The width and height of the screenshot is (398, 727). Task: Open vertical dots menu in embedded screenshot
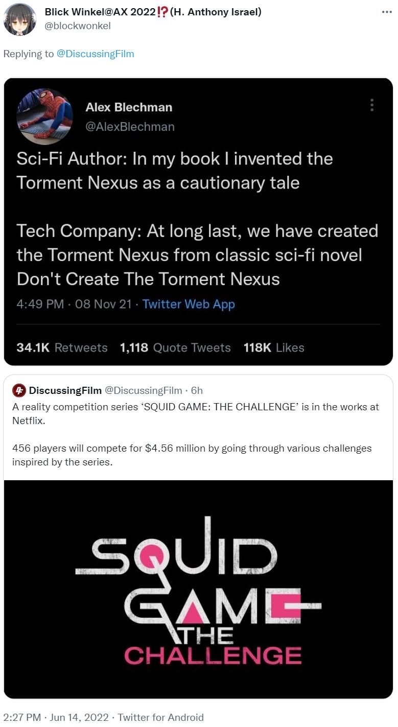coord(372,105)
